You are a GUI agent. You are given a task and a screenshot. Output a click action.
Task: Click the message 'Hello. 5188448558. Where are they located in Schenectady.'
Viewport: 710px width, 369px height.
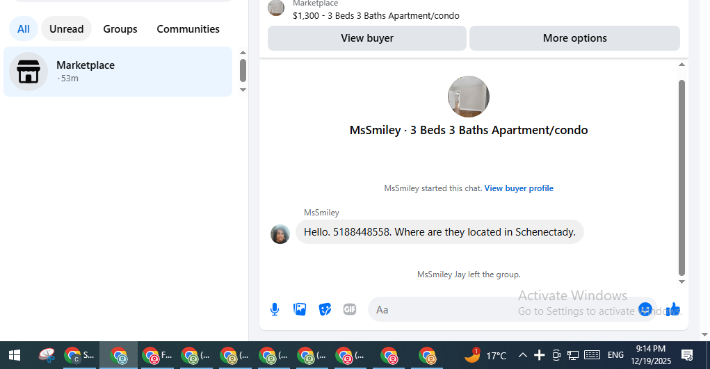pyautogui.click(x=439, y=232)
